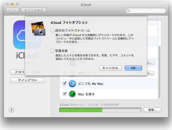Enable the 自分のフォトストリーム checkbox

[52, 30]
